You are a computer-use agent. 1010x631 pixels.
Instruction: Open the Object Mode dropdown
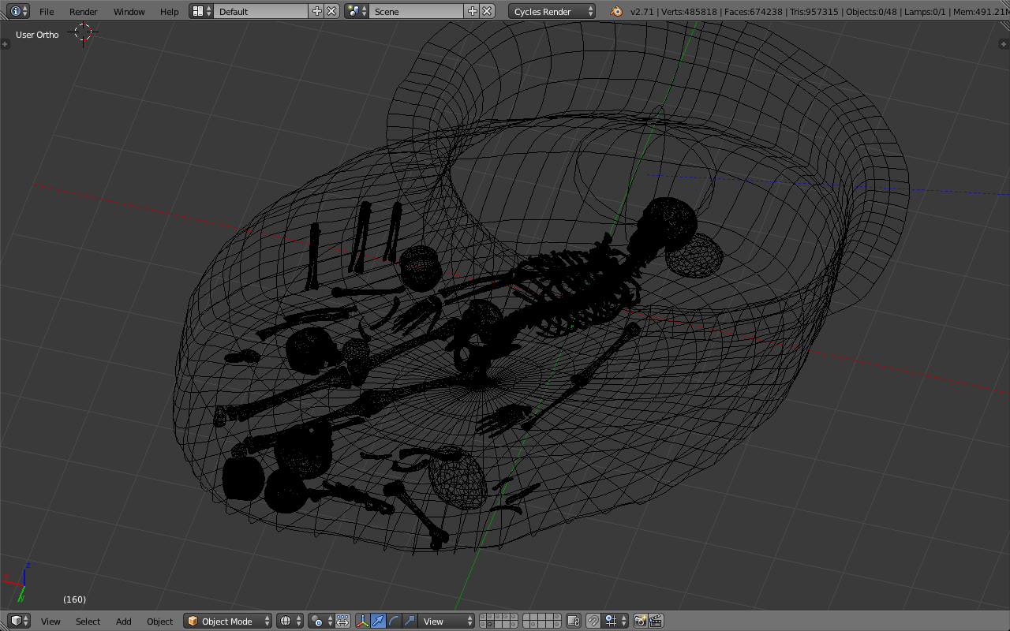coord(228,621)
